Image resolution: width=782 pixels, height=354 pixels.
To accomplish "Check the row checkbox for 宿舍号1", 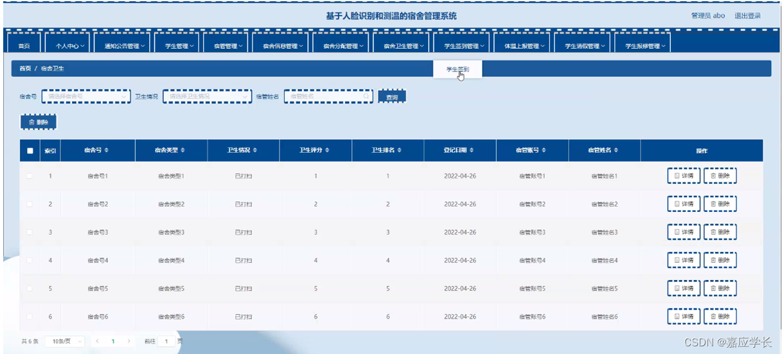I will 30,176.
